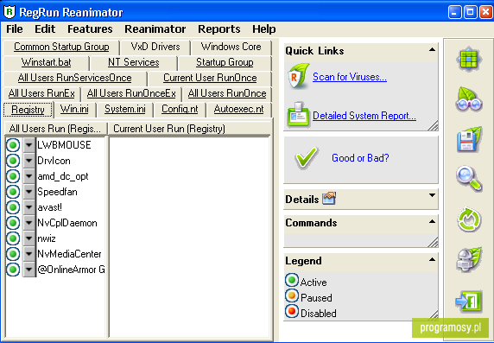Click the Scan for Viruses link
This screenshot has height=343, width=494.
[x=350, y=77]
